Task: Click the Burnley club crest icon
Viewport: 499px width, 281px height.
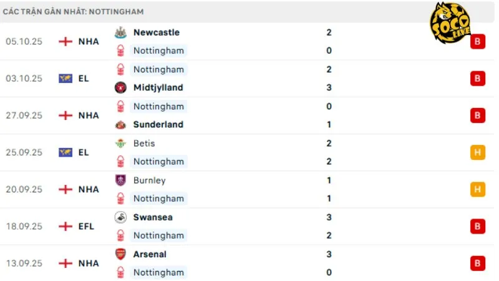Action: coord(120,180)
